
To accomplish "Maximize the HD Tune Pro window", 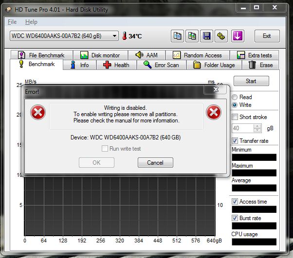I will click(x=256, y=8).
